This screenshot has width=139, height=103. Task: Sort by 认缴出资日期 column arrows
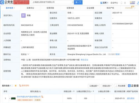click(x=110, y=91)
